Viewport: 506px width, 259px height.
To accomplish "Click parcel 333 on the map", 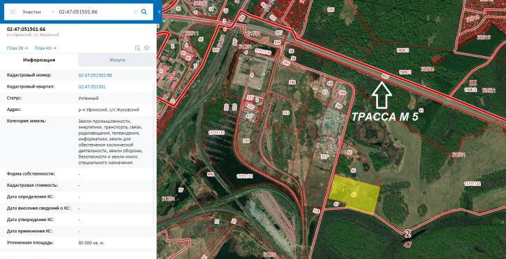I will click(286, 113).
